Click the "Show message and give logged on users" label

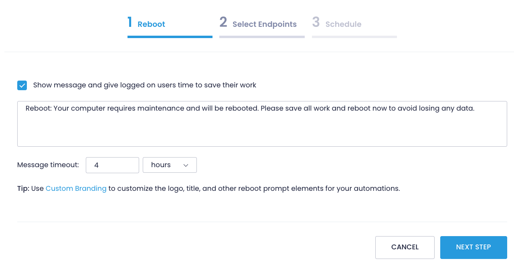coord(144,85)
